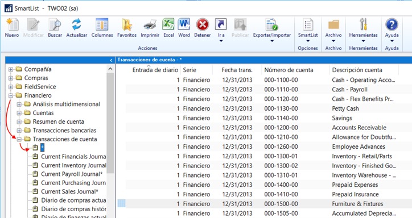The height and width of the screenshot is (218, 412).
Task: Open Current Purchasing Journal favorite
Action: tap(73, 183)
